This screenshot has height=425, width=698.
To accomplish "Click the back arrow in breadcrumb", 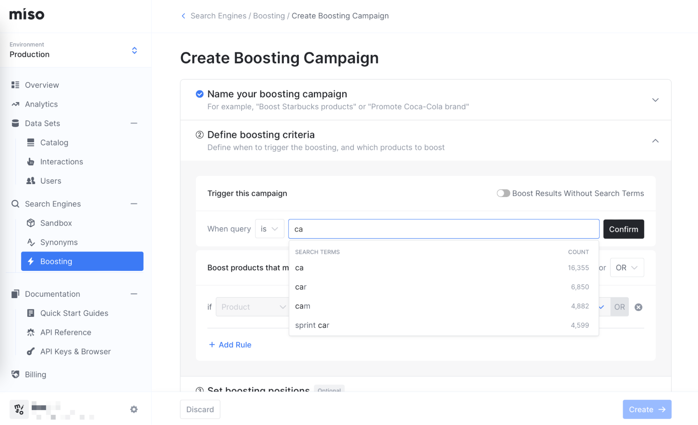I will [183, 16].
